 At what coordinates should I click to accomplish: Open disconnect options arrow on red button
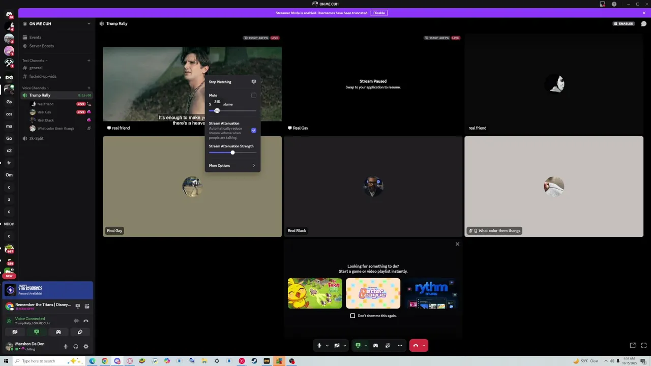pyautogui.click(x=424, y=346)
